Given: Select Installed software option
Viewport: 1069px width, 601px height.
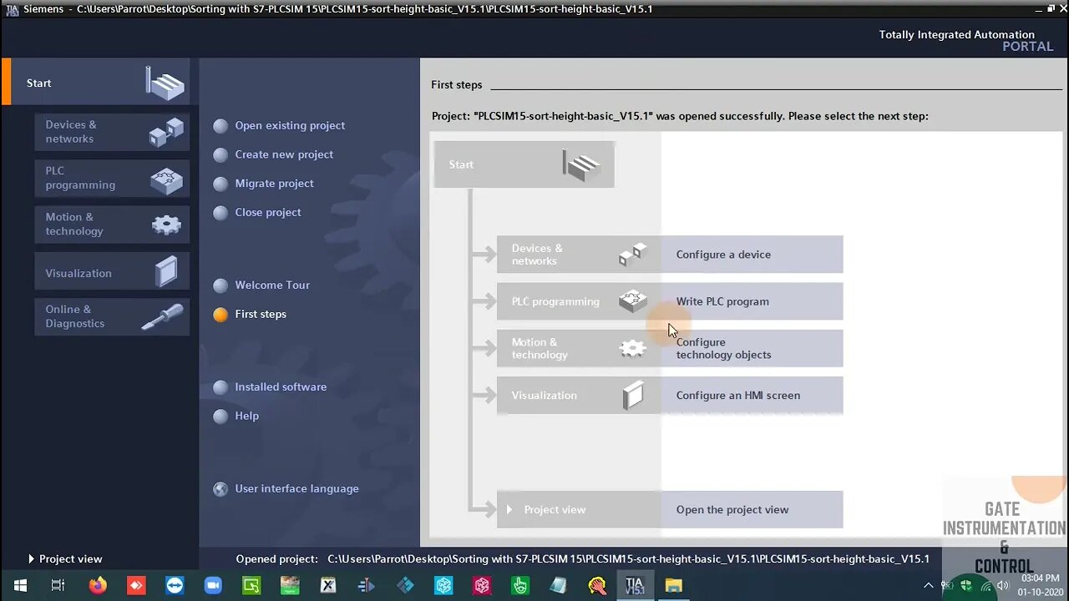Looking at the screenshot, I should tap(281, 386).
